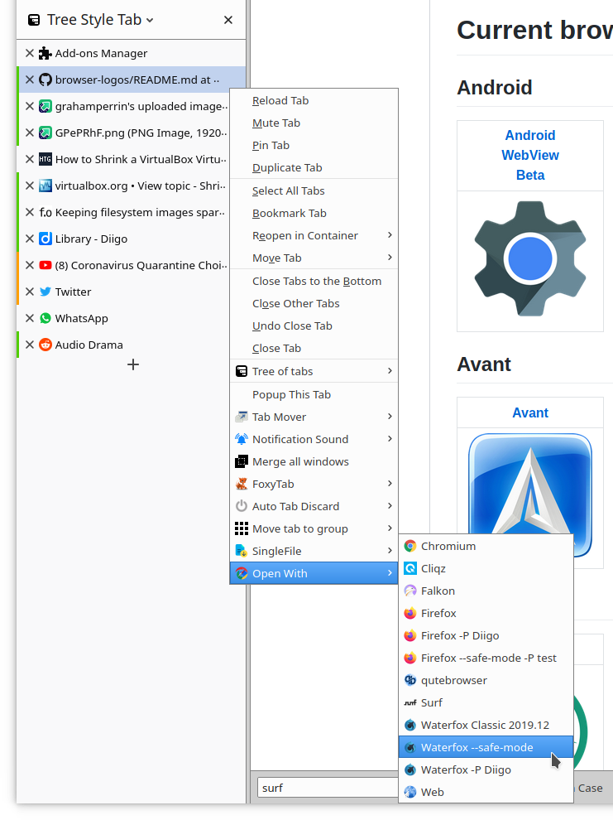Screen dimensions: 613x820
Task: Close the Library - Diigo tab
Action: (x=30, y=239)
